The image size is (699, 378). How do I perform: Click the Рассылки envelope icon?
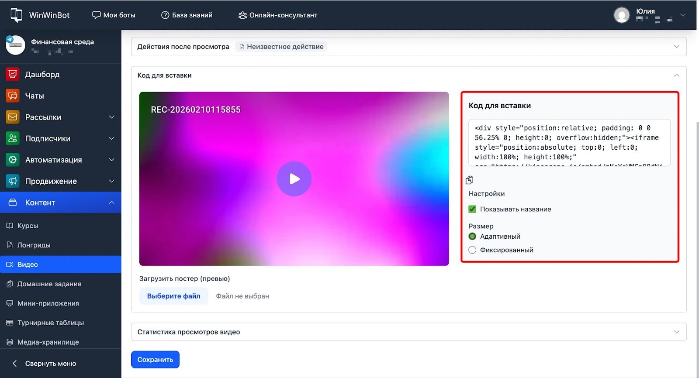(13, 117)
